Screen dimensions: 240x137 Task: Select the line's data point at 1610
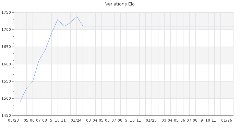(39, 61)
